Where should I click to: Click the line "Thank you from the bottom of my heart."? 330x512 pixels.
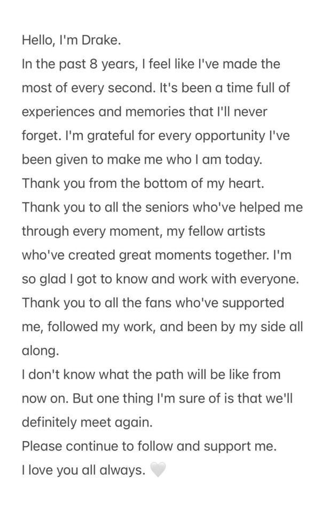point(143,183)
